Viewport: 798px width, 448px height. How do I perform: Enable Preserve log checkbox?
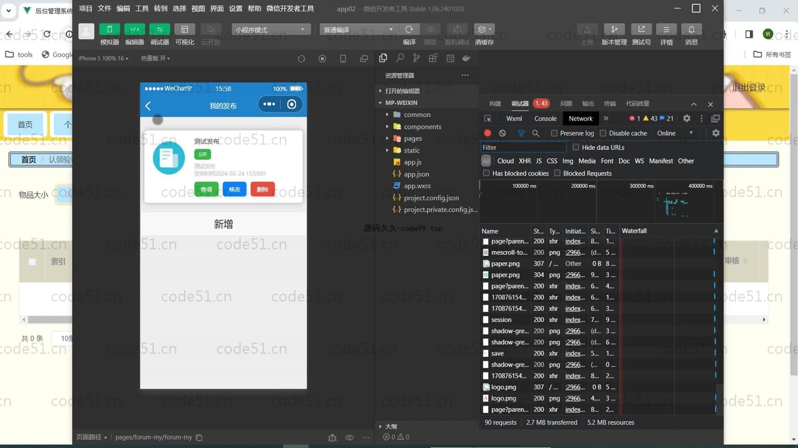coord(554,133)
